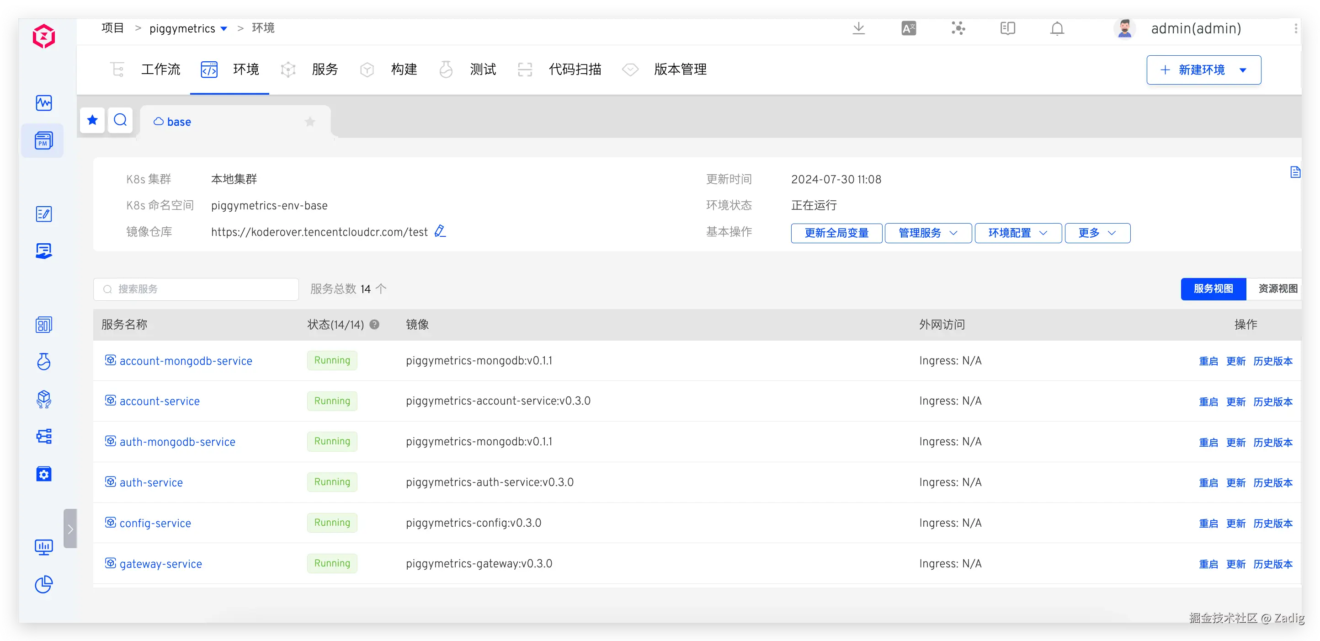Star the base environment tab
The image size is (1320, 641).
[x=309, y=122]
